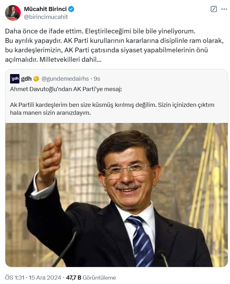Open the @gundemedairhs handle link

pyautogui.click(x=65, y=78)
